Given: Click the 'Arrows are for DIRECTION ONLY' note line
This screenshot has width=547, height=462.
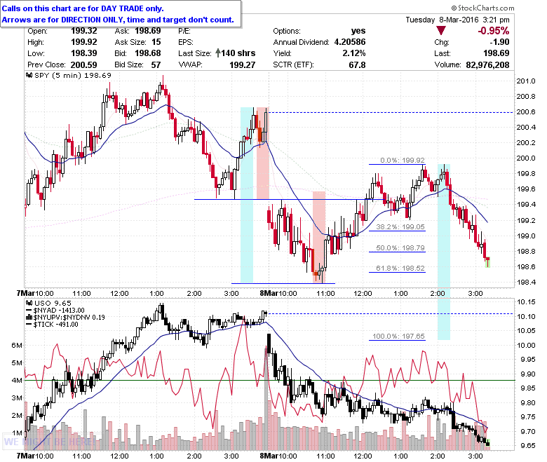Looking at the screenshot, I should coord(118,20).
